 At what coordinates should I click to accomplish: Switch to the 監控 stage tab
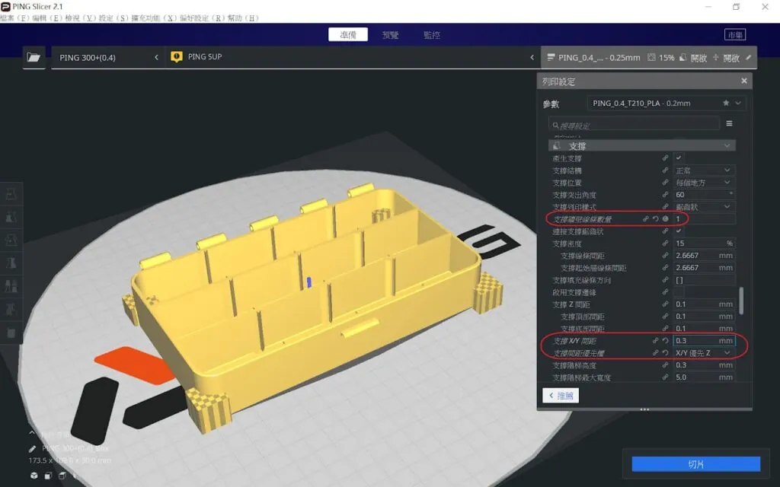pos(432,35)
